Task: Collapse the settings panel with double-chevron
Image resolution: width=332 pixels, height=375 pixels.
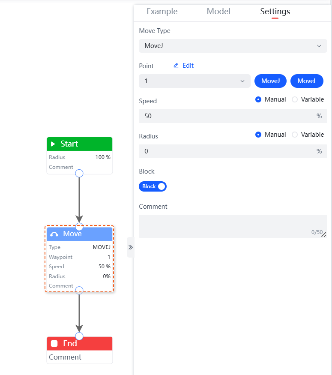Action: pos(131,247)
